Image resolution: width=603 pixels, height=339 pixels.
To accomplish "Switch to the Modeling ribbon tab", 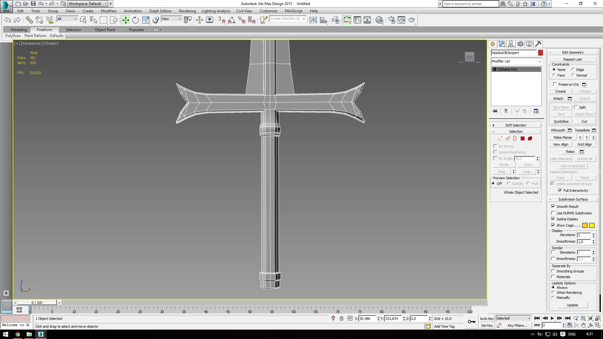I will pos(19,30).
